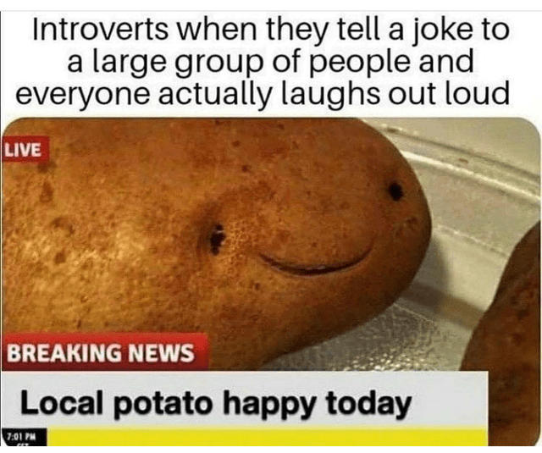Click the word "Introverts" in caption

[x=101, y=30]
